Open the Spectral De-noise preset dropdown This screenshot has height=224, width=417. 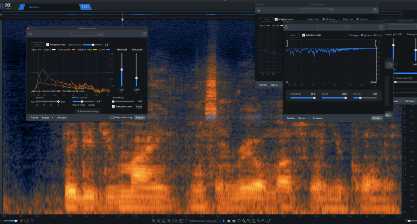(84, 34)
